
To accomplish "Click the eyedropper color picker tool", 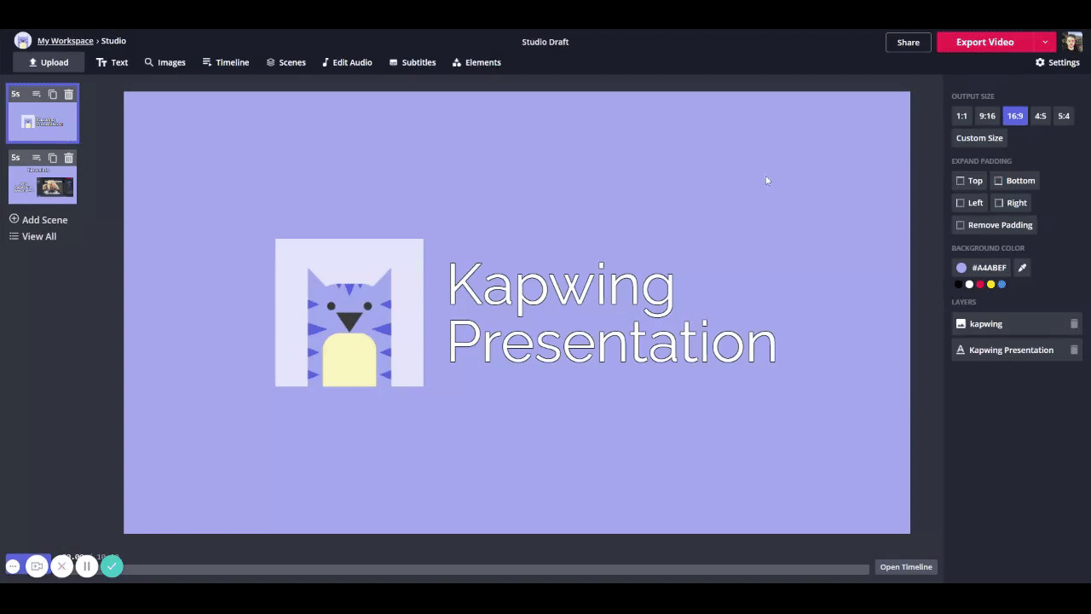I will coord(1022,268).
